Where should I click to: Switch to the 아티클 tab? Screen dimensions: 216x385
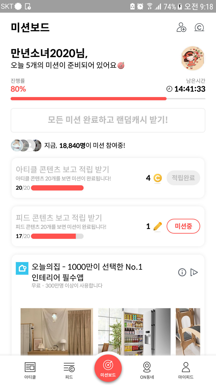30,370
